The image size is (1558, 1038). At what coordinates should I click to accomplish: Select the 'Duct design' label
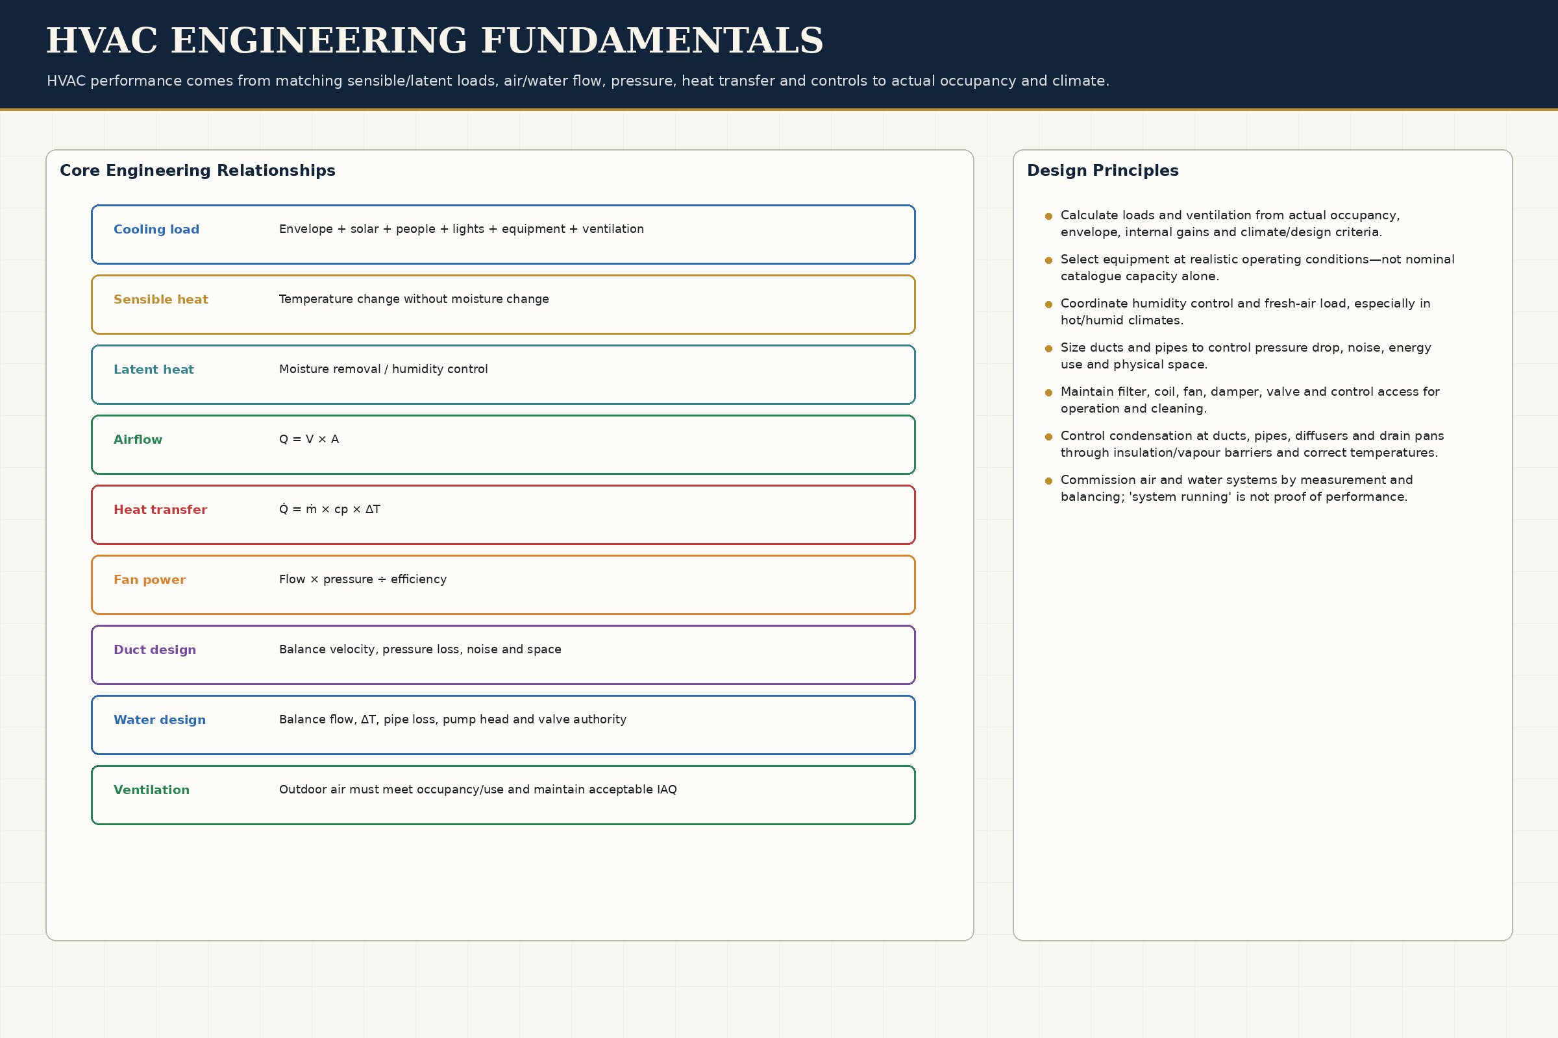tap(155, 651)
